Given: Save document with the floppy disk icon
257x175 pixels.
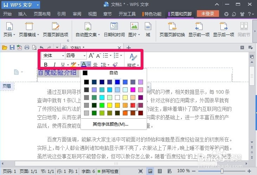Looking at the screenshot, I should click(12, 48).
